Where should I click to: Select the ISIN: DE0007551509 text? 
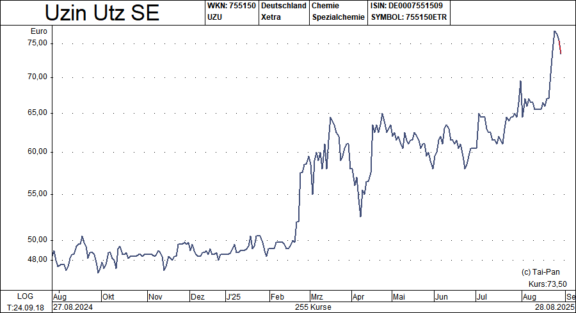[407, 6]
